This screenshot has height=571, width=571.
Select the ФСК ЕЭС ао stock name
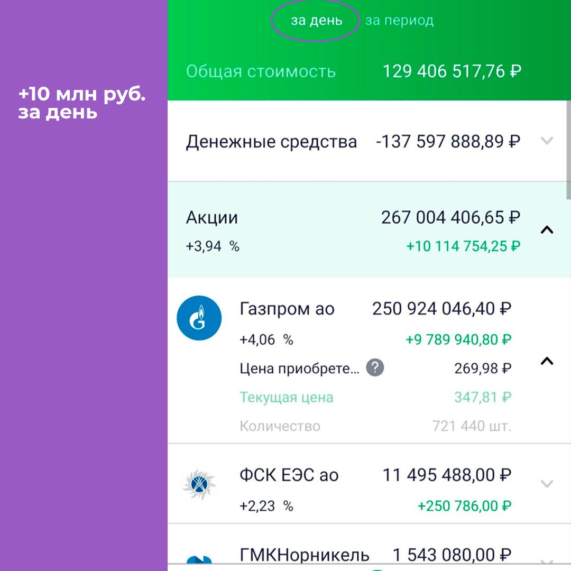tap(289, 475)
